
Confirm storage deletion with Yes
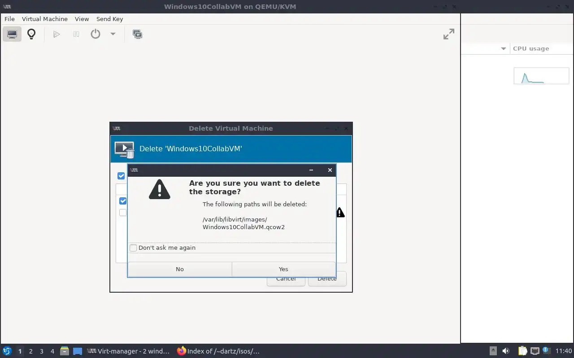[283, 269]
